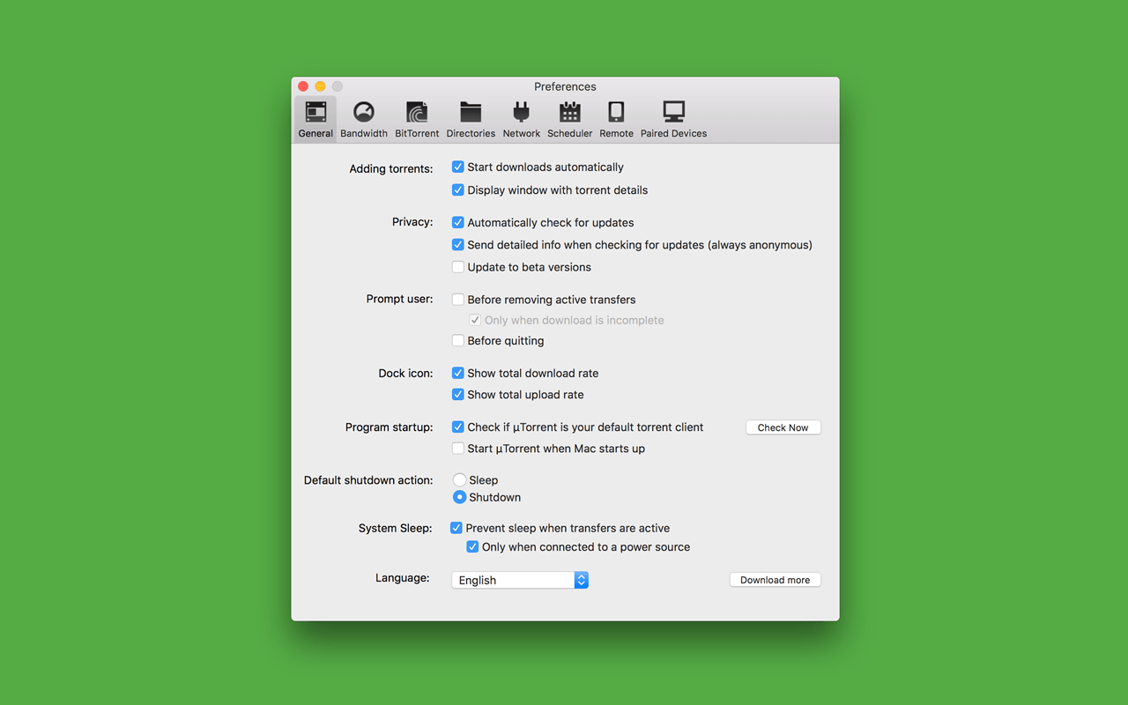Click the "Program startup:" label

click(390, 427)
